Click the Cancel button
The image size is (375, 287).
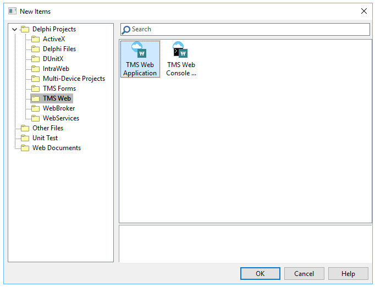[304, 274]
